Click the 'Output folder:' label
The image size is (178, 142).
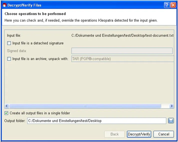click(15, 121)
